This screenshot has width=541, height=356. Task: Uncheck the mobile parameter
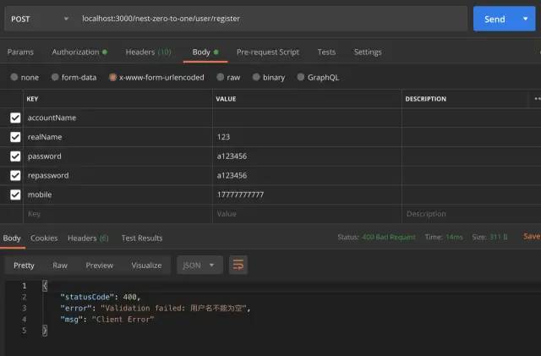click(x=15, y=194)
